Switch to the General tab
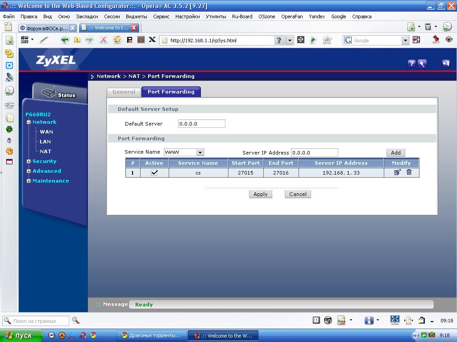The image size is (457, 342). coord(124,92)
